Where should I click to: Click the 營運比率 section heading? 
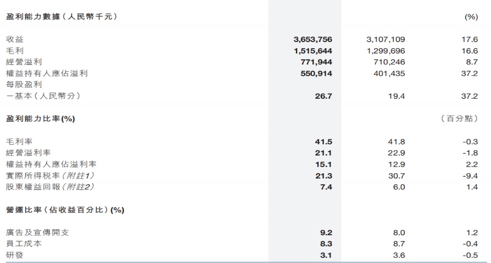65,210
